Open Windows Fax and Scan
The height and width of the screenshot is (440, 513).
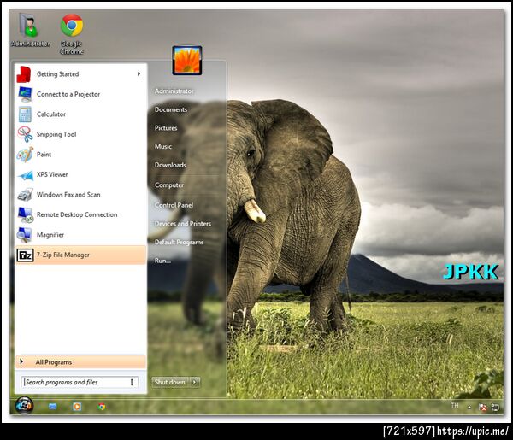(80, 195)
